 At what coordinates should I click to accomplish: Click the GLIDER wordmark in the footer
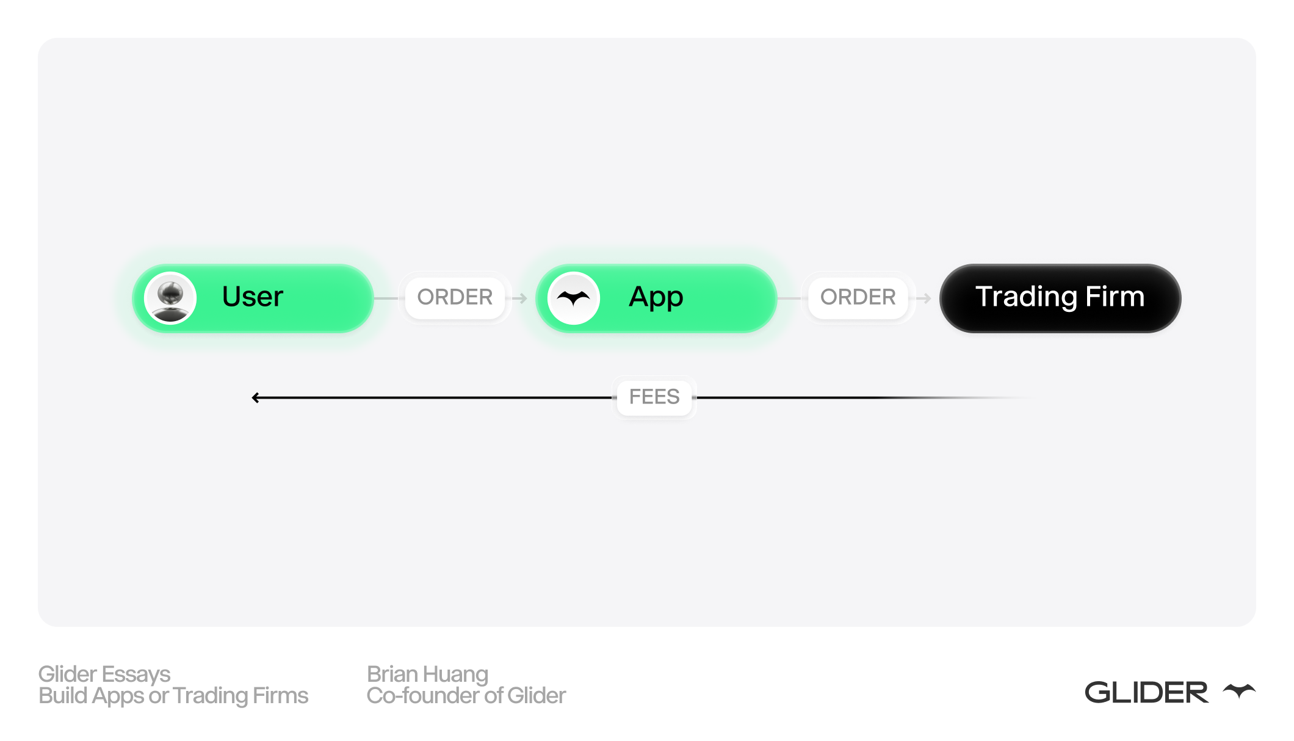pyautogui.click(x=1146, y=693)
